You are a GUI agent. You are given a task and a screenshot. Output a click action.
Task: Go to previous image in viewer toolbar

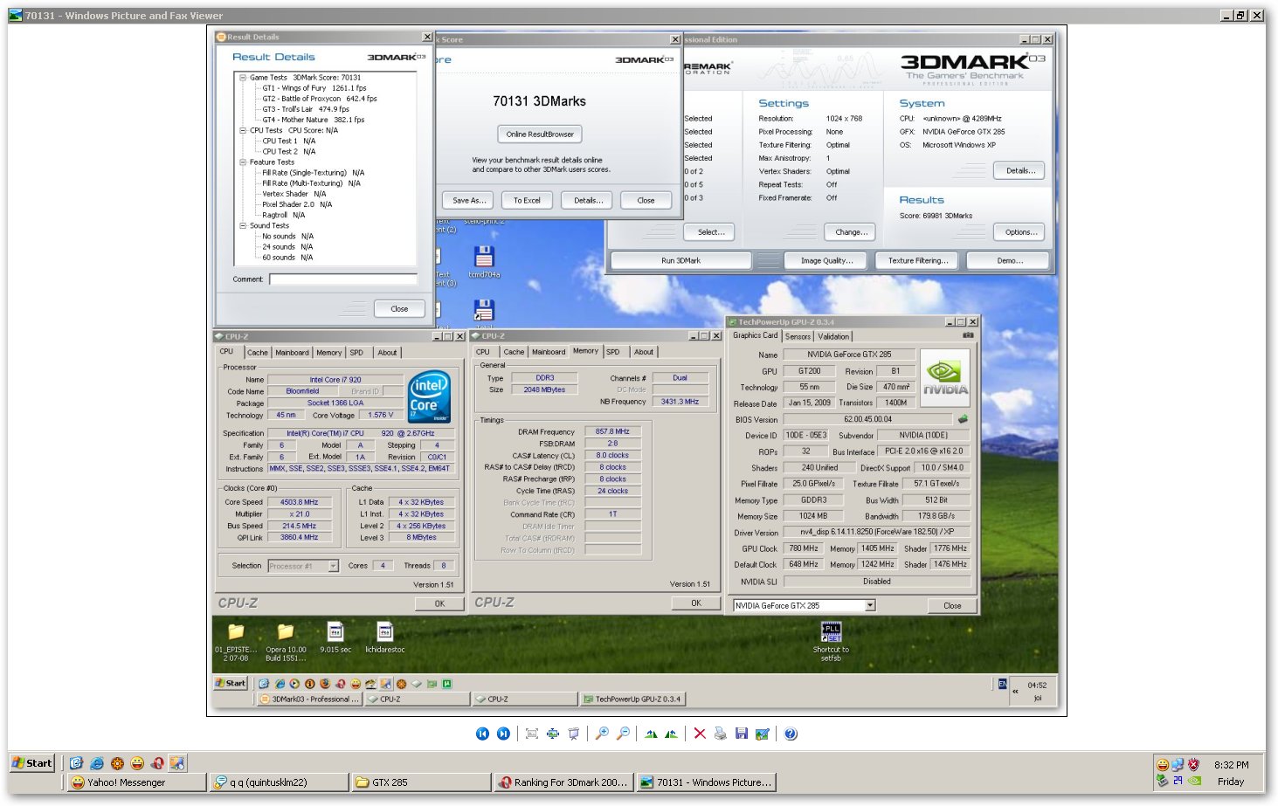482,734
